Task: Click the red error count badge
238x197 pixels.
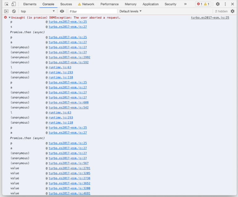Action: tap(199, 4)
